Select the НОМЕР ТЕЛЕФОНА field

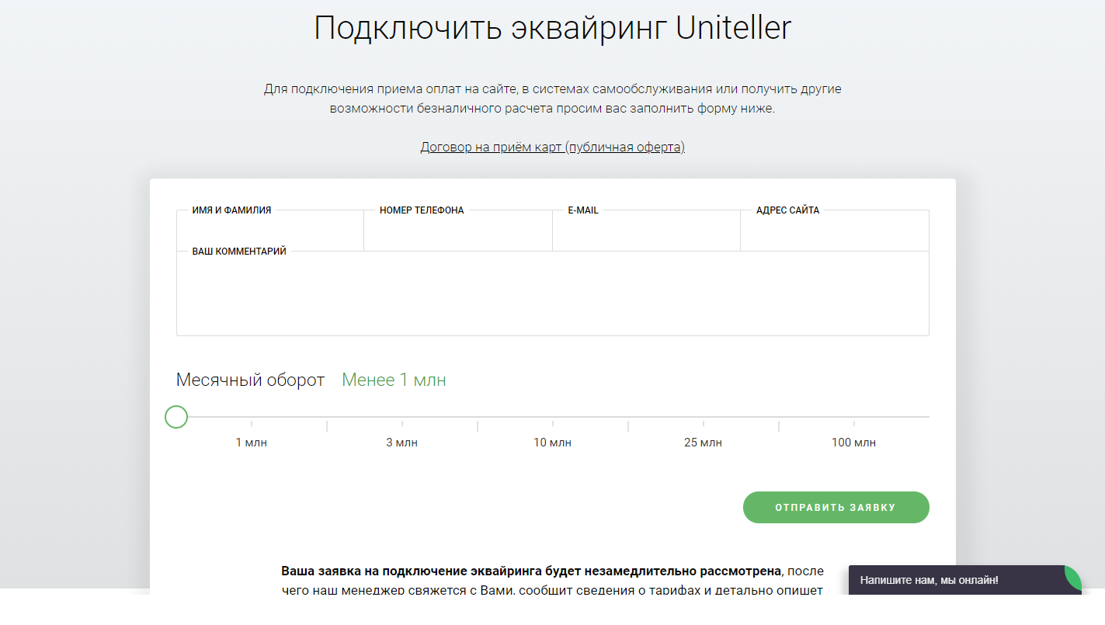click(x=457, y=229)
